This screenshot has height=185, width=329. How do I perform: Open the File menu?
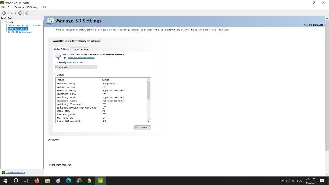[x=3, y=7]
